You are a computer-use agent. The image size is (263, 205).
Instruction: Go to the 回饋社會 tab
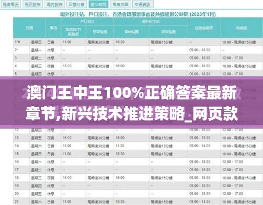click(x=76, y=5)
